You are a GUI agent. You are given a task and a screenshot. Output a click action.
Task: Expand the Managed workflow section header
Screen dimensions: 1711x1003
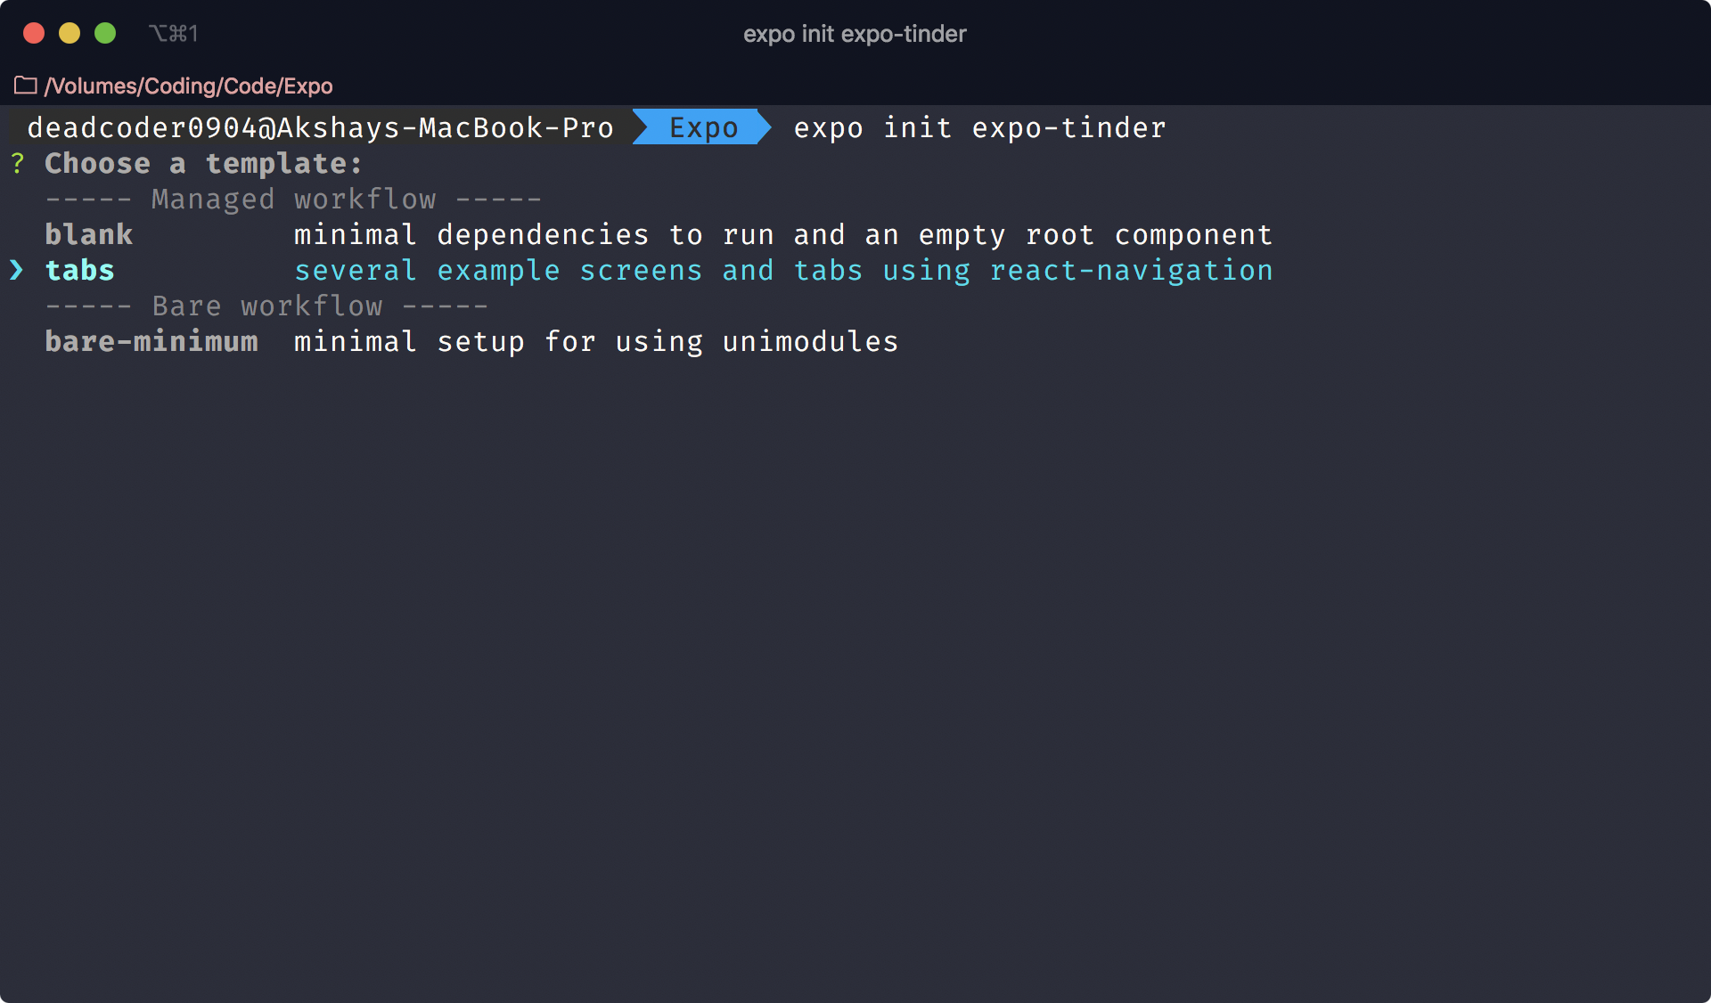click(293, 199)
